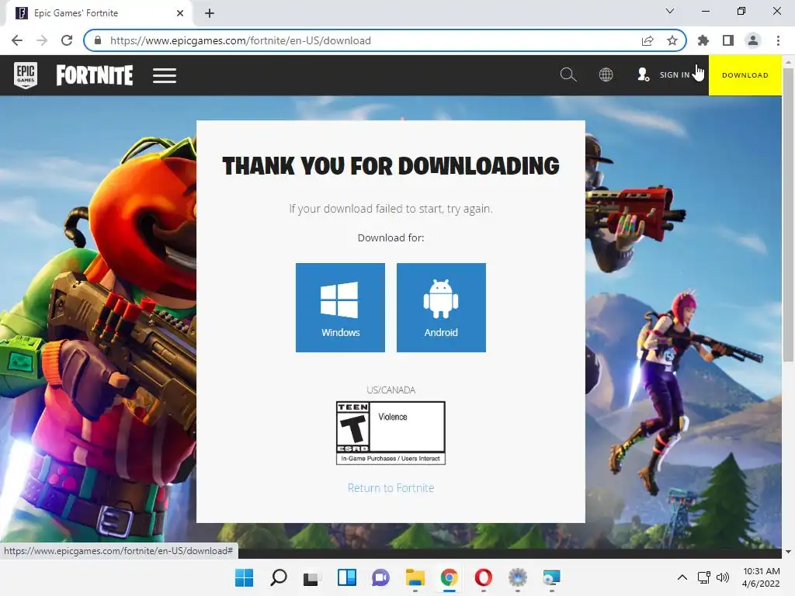This screenshot has width=795, height=596.
Task: Open Chat app on taskbar
Action: [x=380, y=577]
